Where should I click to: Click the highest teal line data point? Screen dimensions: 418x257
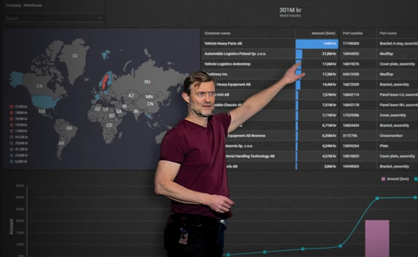point(415,197)
